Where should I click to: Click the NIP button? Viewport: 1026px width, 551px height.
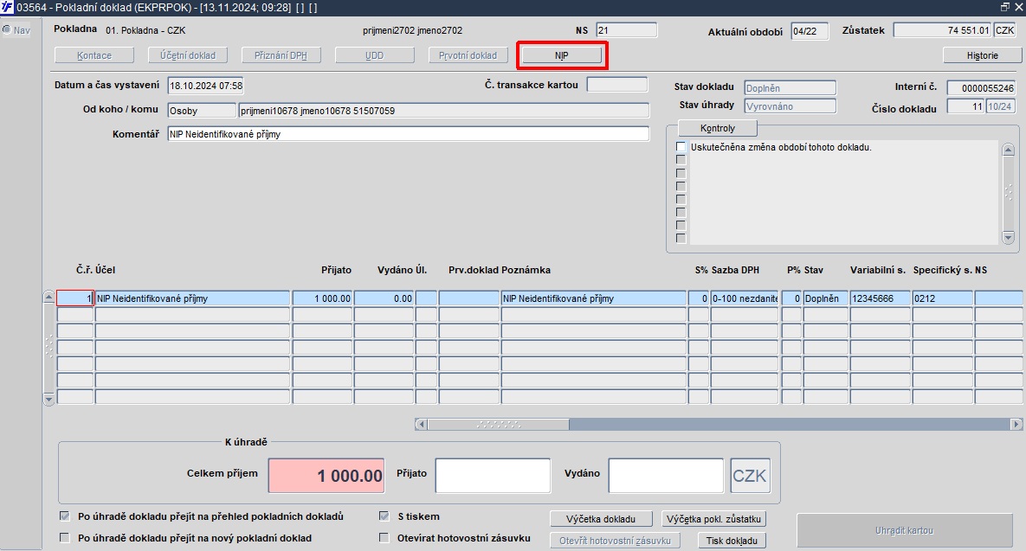[x=561, y=55]
